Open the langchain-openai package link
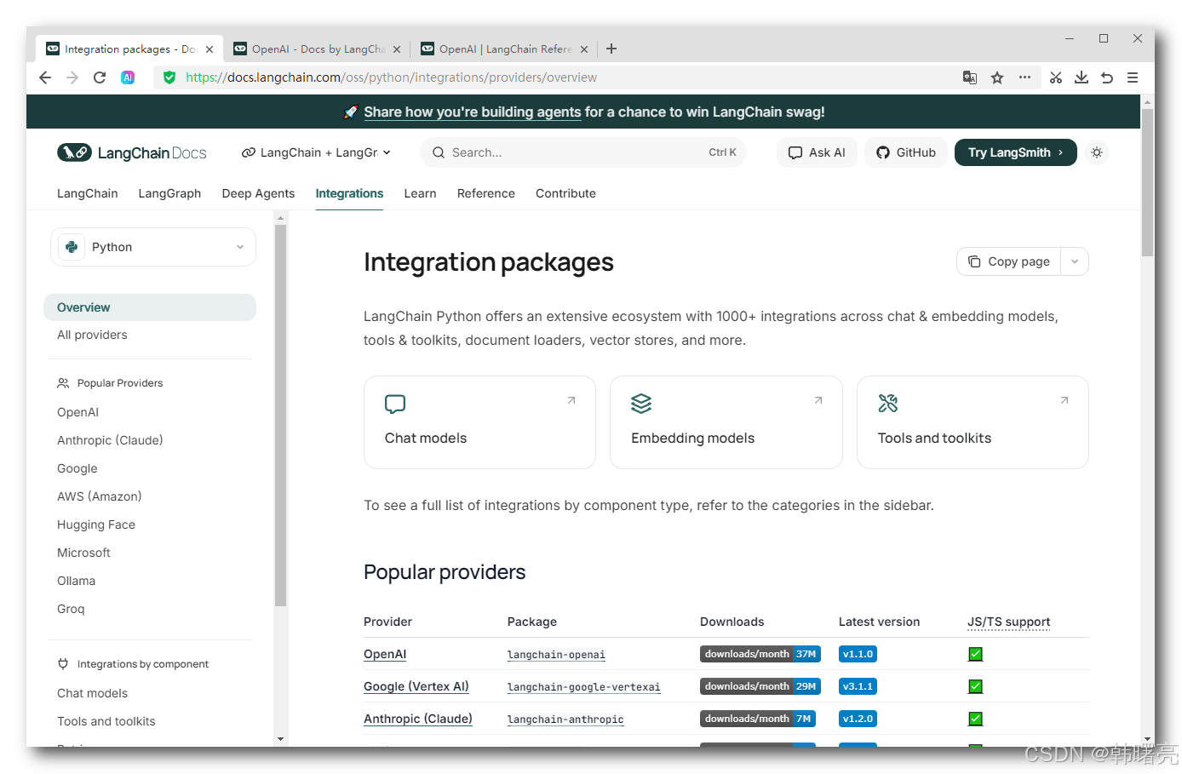 click(x=556, y=655)
